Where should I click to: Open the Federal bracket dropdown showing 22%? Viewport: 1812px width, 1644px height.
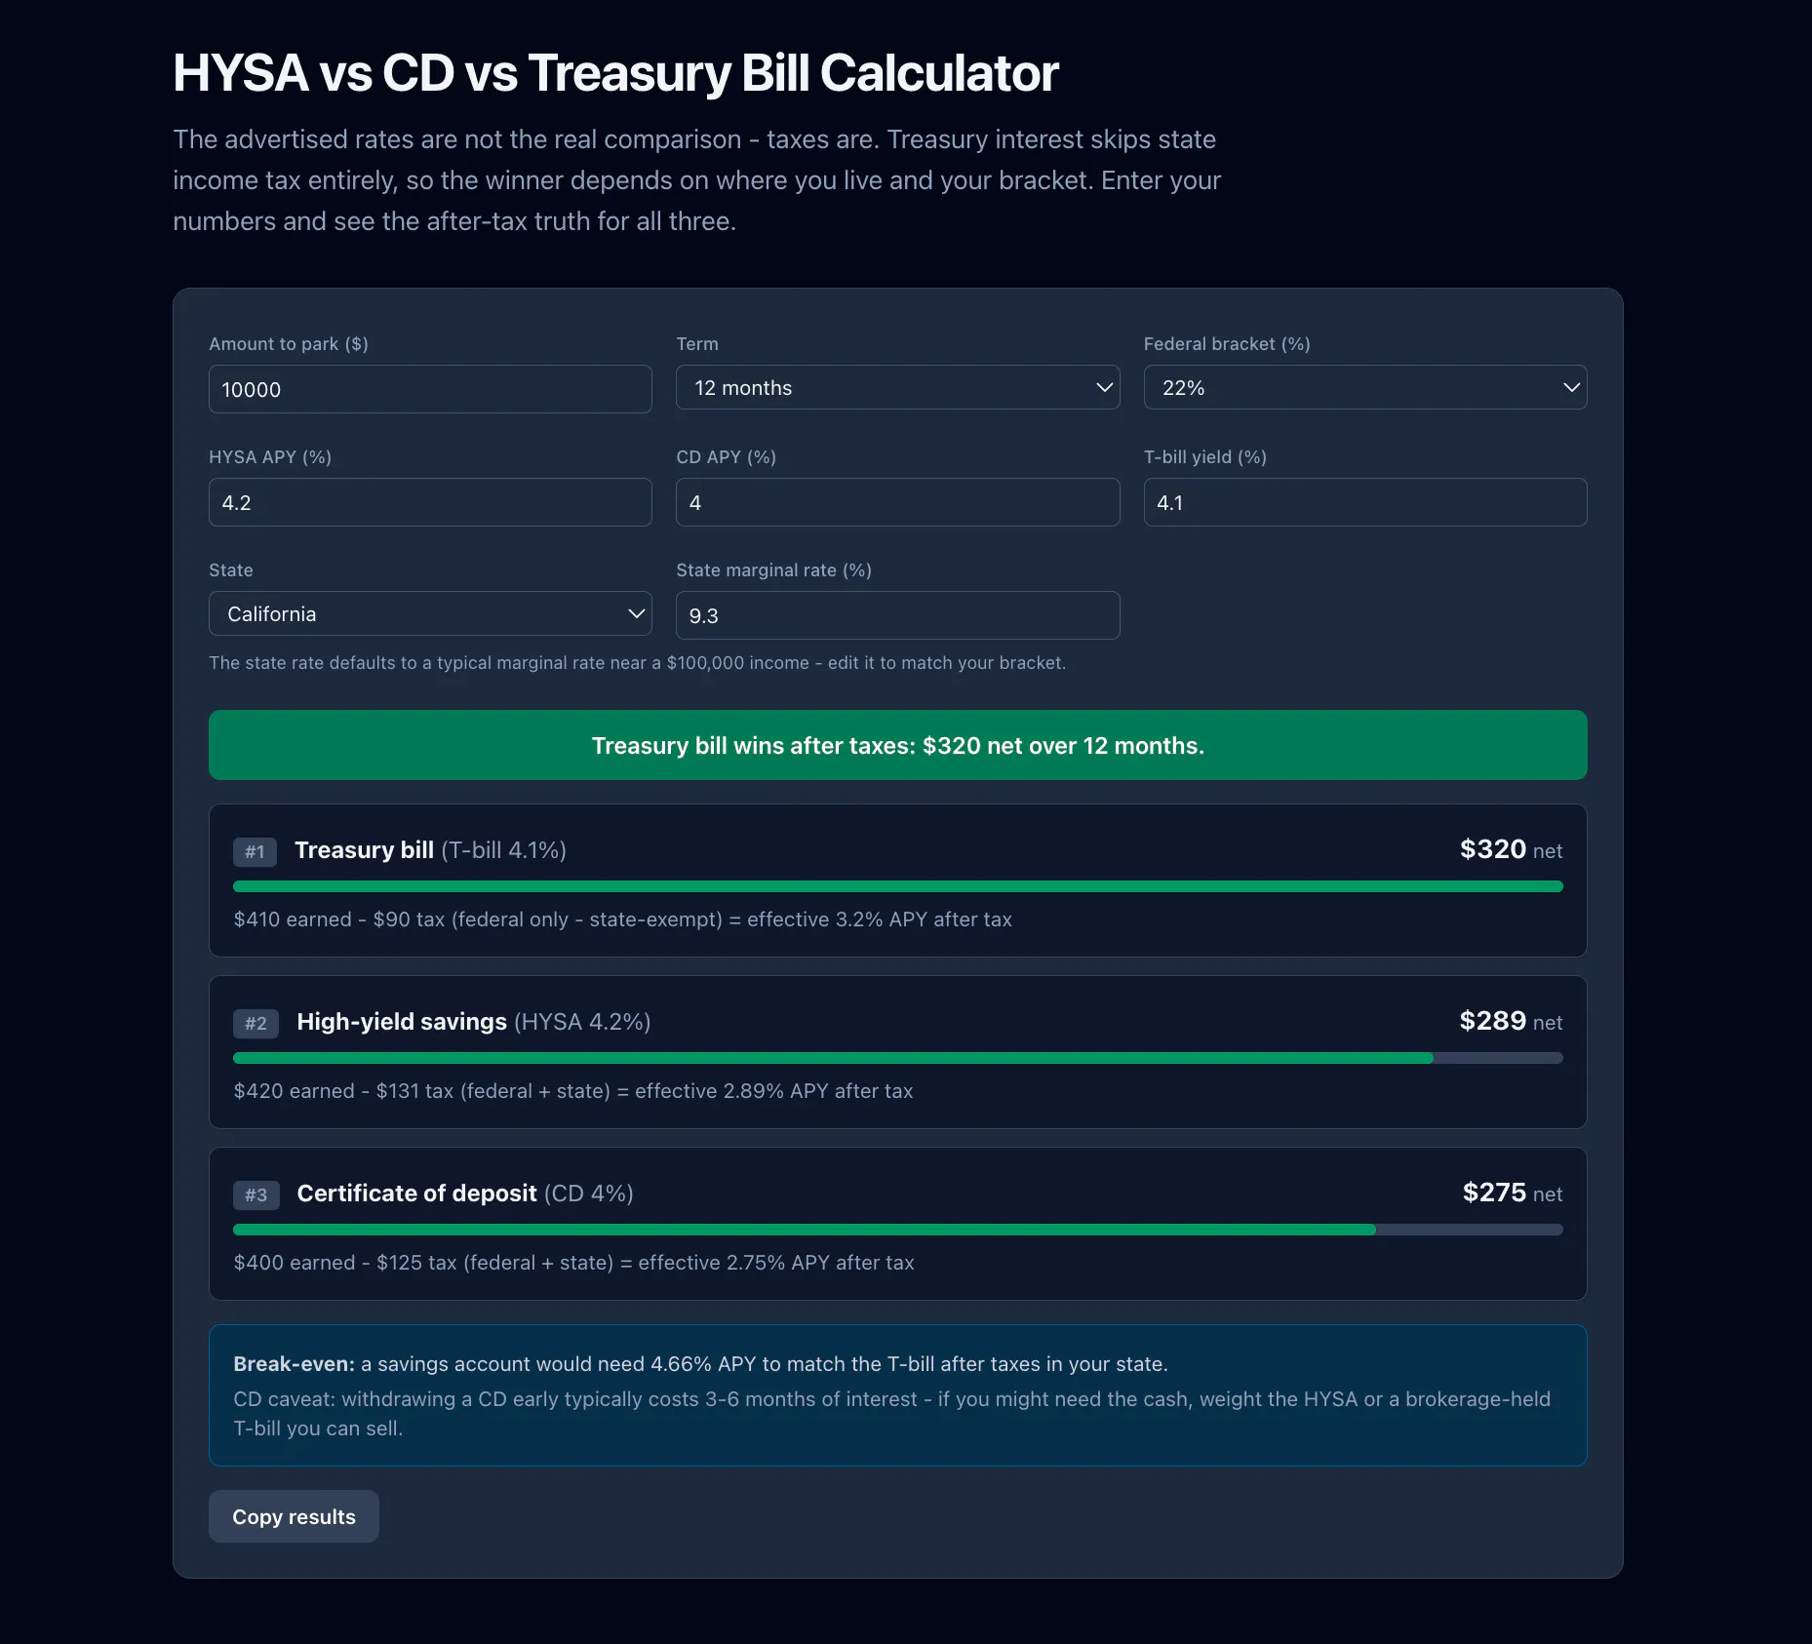(1365, 387)
